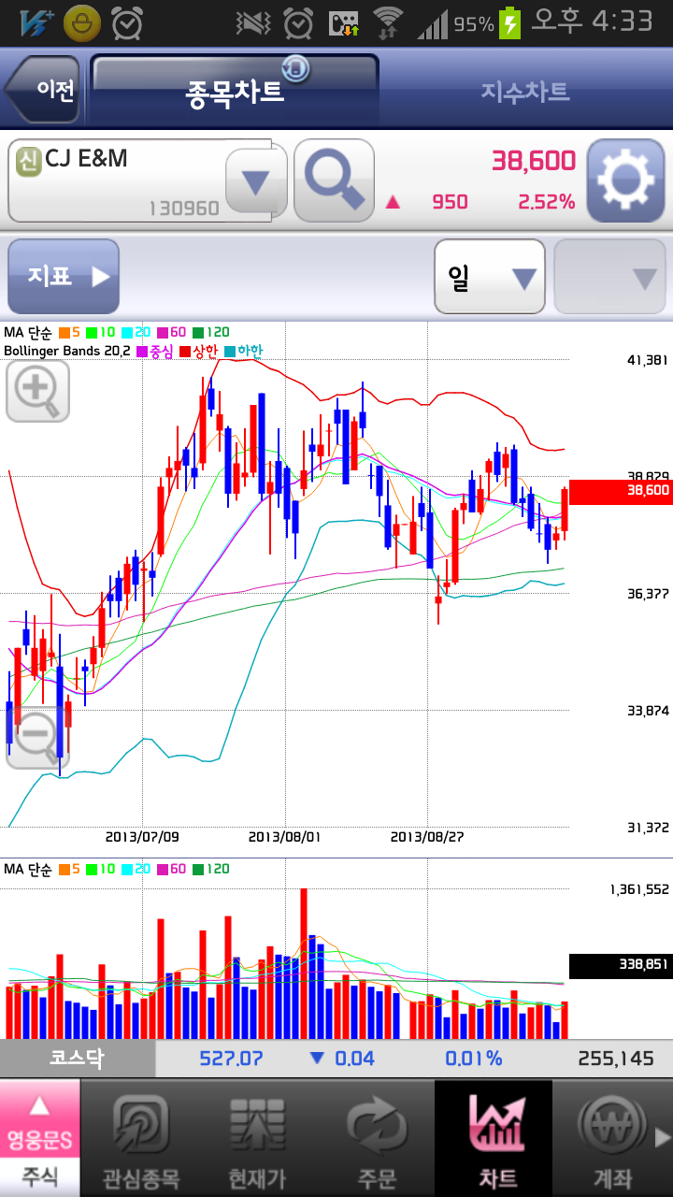Zoom in chart with plus magnifier
673x1197 pixels.
tap(37, 390)
